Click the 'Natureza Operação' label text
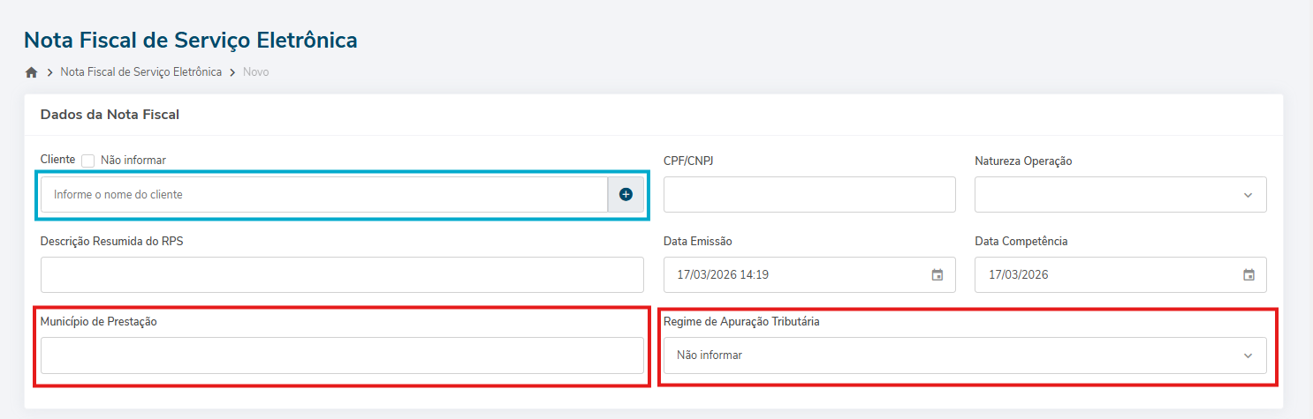 (x=1023, y=161)
